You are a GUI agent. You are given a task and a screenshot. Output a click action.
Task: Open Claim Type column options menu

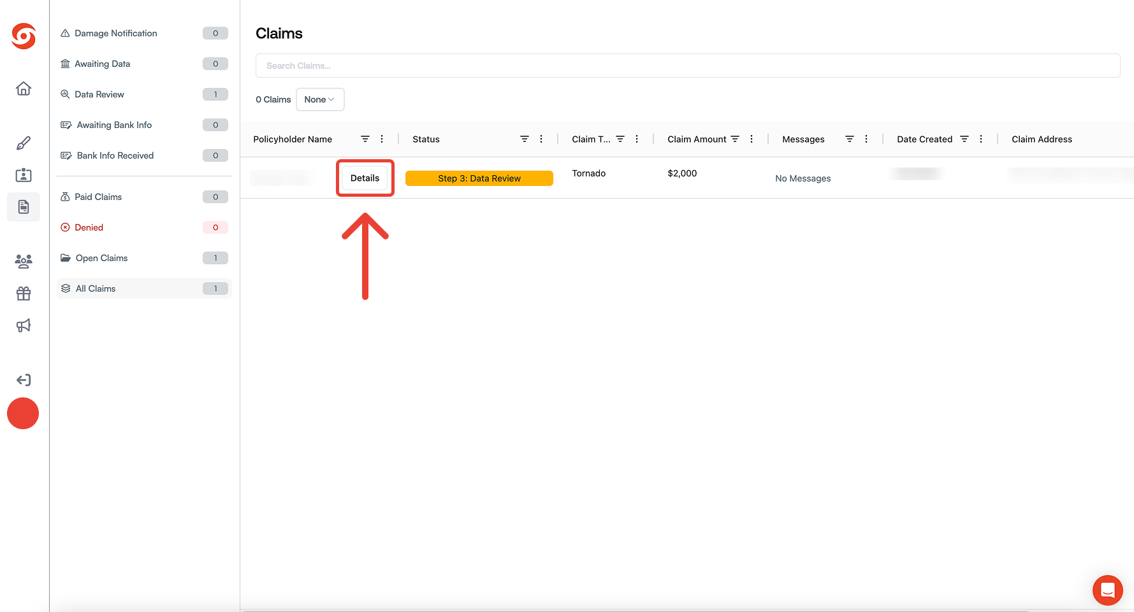[x=637, y=139]
